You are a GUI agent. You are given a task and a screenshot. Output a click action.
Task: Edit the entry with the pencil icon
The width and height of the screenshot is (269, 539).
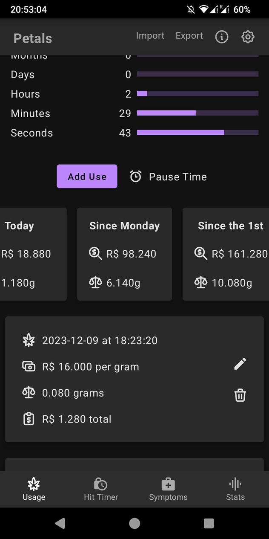[240, 363]
